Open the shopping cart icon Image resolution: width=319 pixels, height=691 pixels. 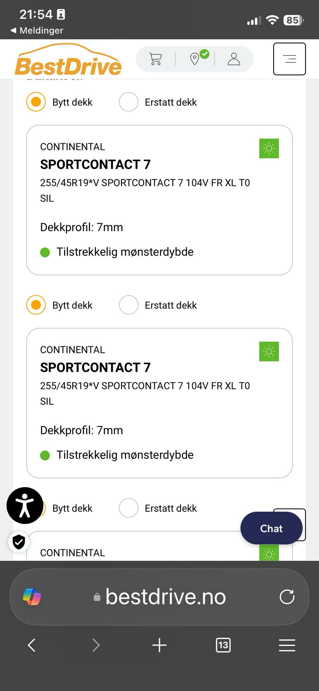click(156, 59)
